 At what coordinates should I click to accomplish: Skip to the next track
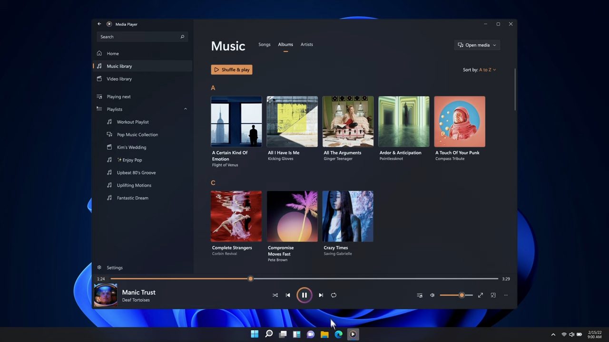pyautogui.click(x=321, y=295)
